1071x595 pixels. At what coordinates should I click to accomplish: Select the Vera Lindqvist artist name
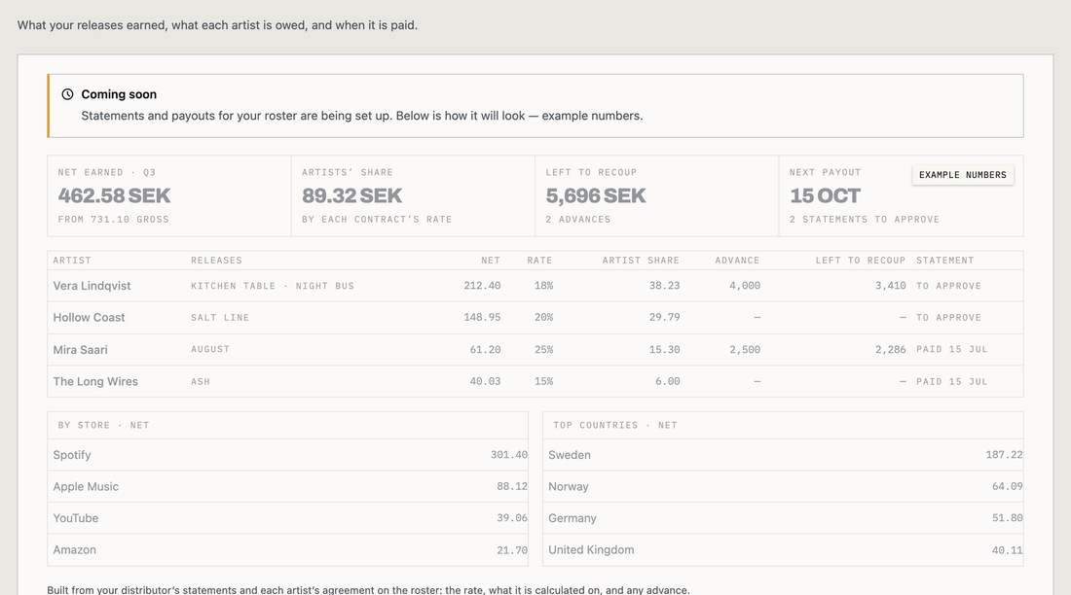pyautogui.click(x=92, y=286)
